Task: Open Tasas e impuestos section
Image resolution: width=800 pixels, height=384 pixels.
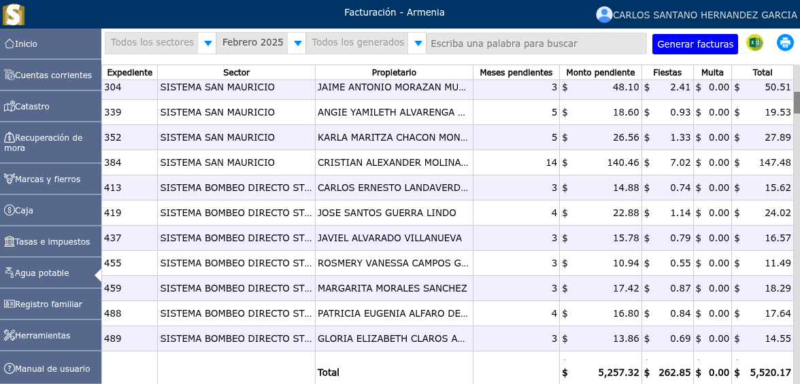Action: [50, 242]
